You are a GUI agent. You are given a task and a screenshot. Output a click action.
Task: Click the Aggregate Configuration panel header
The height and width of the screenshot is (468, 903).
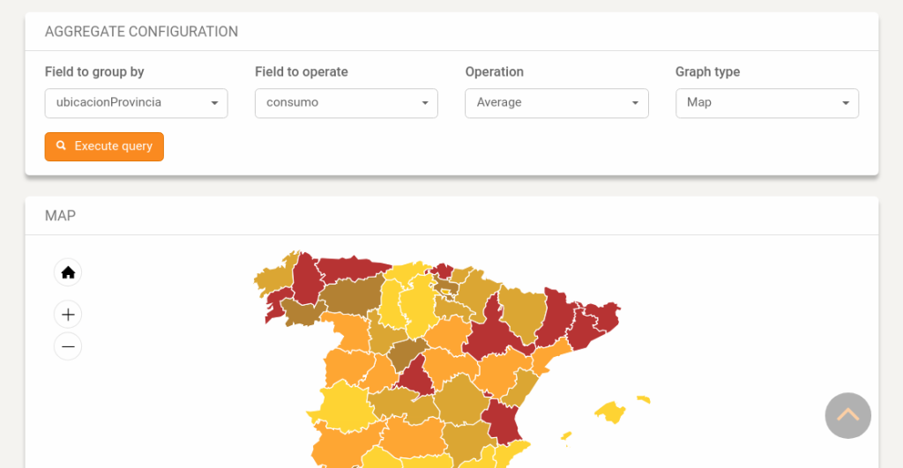[x=141, y=32]
